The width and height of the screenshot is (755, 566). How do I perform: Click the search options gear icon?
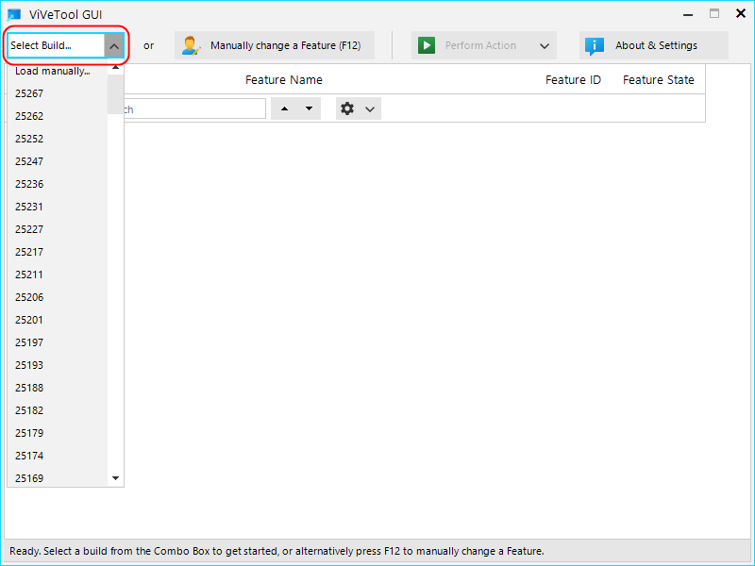click(347, 108)
